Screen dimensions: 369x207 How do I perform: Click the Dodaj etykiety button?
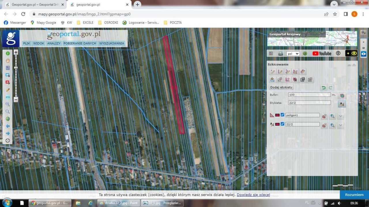pos(281,87)
